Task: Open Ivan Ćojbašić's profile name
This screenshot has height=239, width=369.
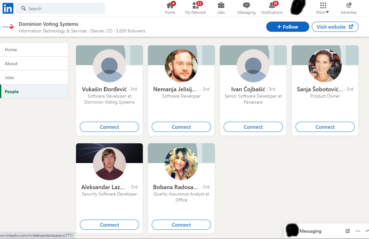Action: pyautogui.click(x=248, y=89)
